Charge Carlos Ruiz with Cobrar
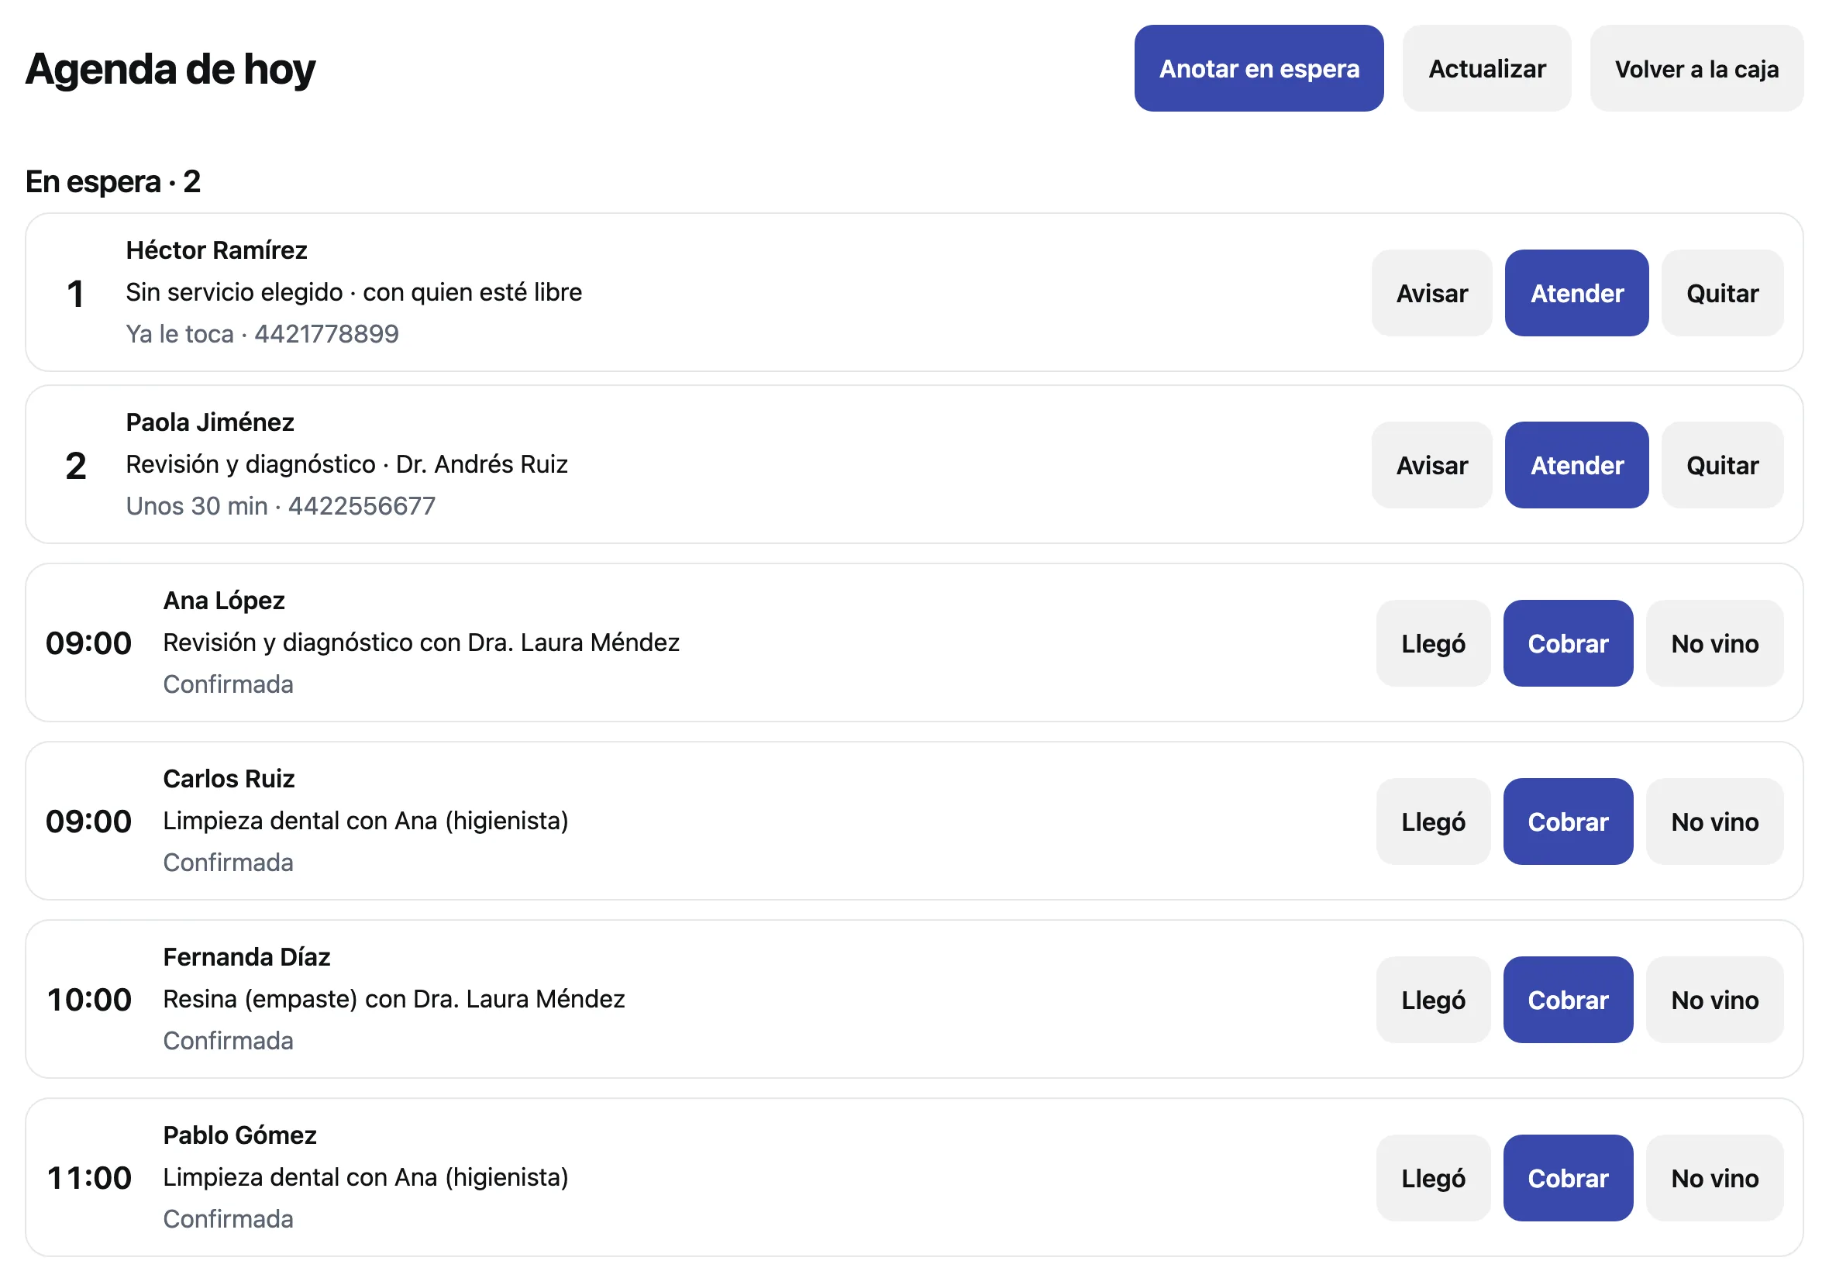 1567,821
